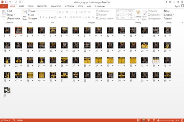Switch to the INSERT tab
This screenshot has height=122, width=184.
(21, 6)
